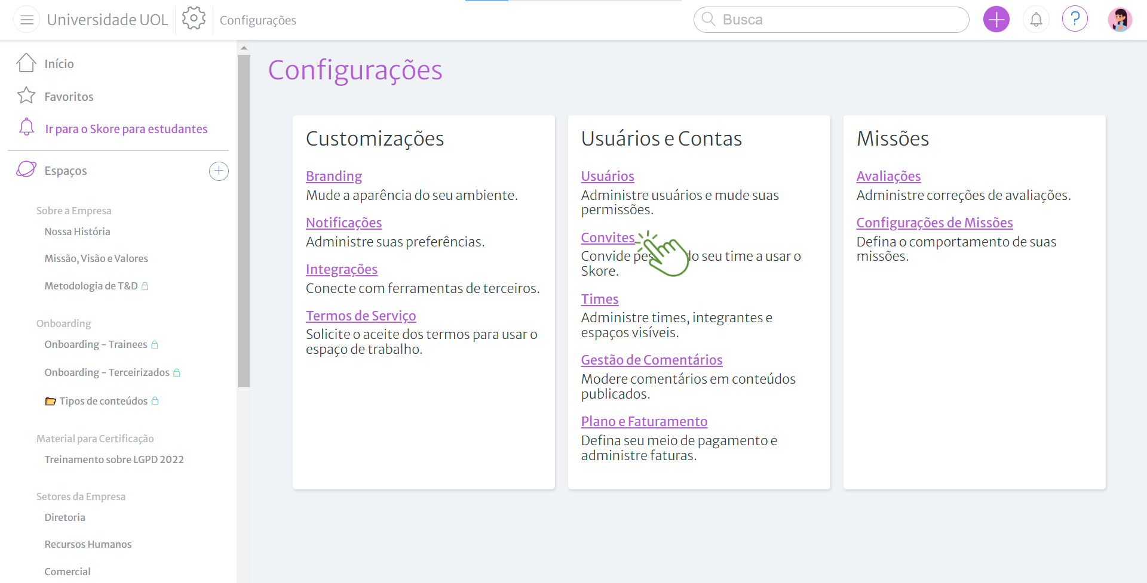Image resolution: width=1147 pixels, height=583 pixels.
Task: Open the help question mark icon
Action: pos(1075,19)
